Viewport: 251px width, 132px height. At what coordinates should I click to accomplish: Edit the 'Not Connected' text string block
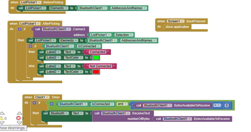100,66
